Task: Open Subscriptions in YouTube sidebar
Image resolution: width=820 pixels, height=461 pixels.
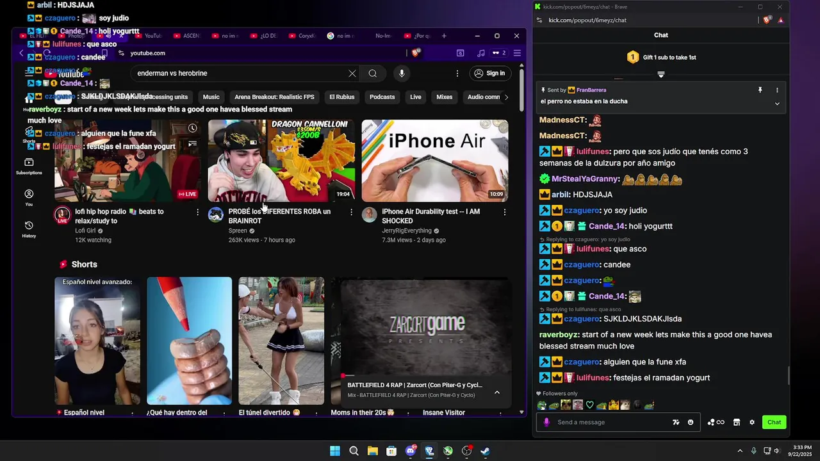Action: 29,166
